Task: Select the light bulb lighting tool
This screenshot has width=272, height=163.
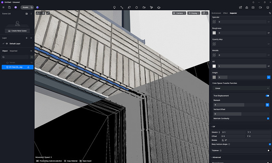Action: coord(114,7)
